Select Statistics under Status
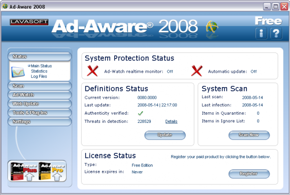Screen dimensions: 290x195 (x=39, y=71)
